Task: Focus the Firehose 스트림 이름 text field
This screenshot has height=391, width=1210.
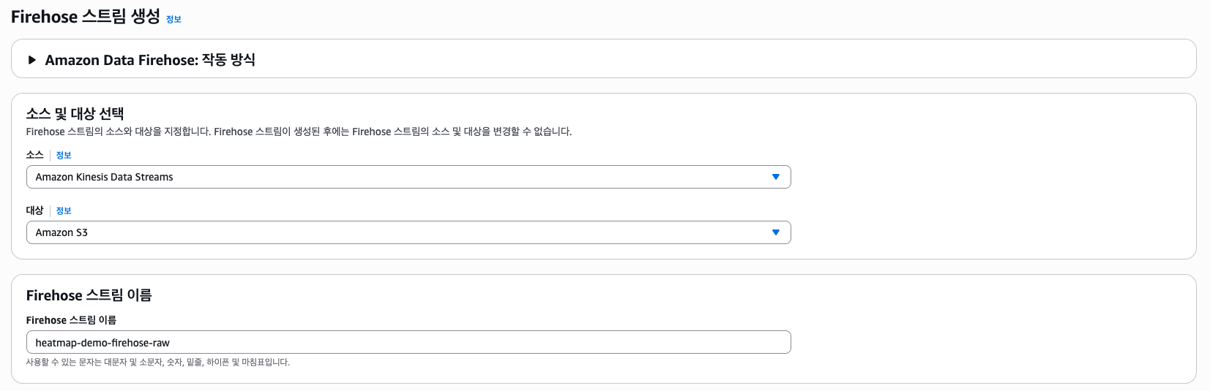Action: 408,342
